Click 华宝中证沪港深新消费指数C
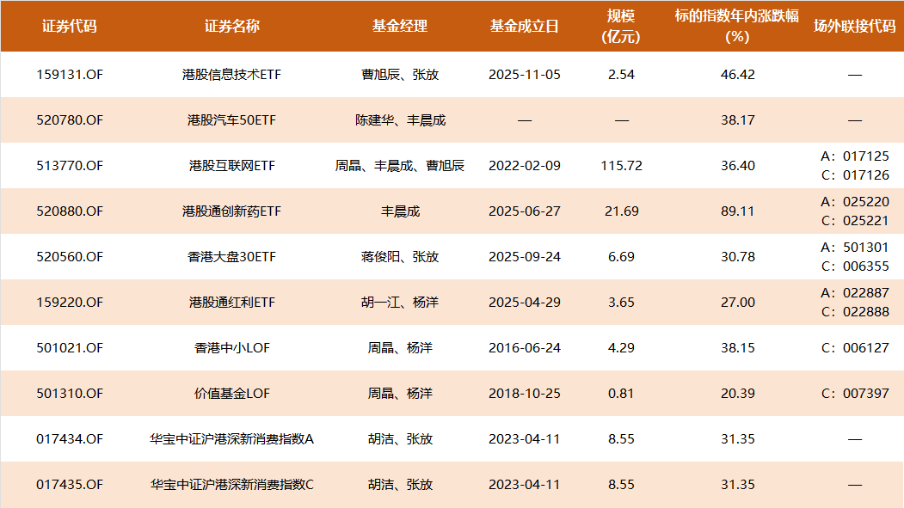 tap(231, 485)
